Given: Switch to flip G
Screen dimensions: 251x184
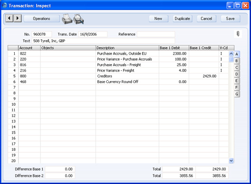Looking at the screenshot, I should pos(237,94).
